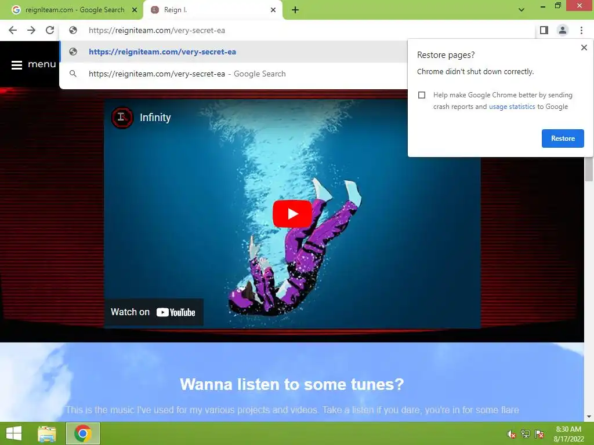Close the Restore pages popup

[x=584, y=48]
